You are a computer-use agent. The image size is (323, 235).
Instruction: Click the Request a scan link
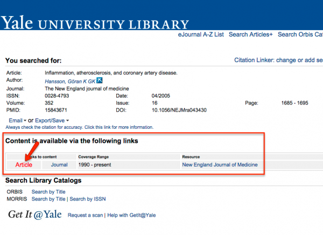tap(85, 215)
